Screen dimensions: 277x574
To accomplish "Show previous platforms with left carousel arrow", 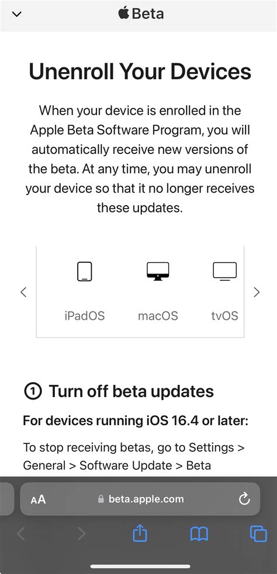I will pos(24,292).
